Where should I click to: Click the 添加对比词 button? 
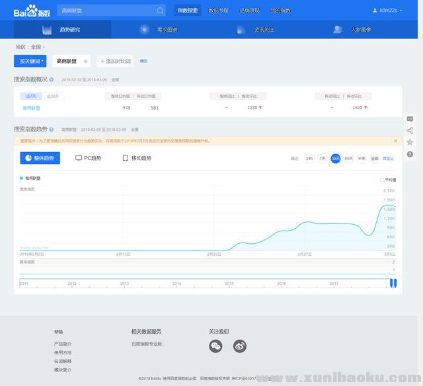point(116,61)
